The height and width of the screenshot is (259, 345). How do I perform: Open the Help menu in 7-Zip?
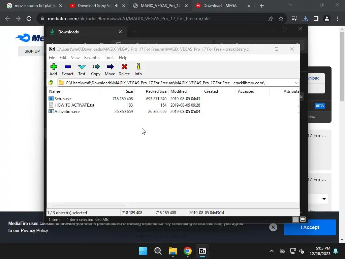(123, 57)
